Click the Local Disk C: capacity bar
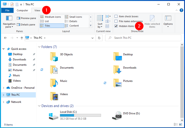Image resolution: width=185 pixels, height=128 pixels. coord(80,115)
